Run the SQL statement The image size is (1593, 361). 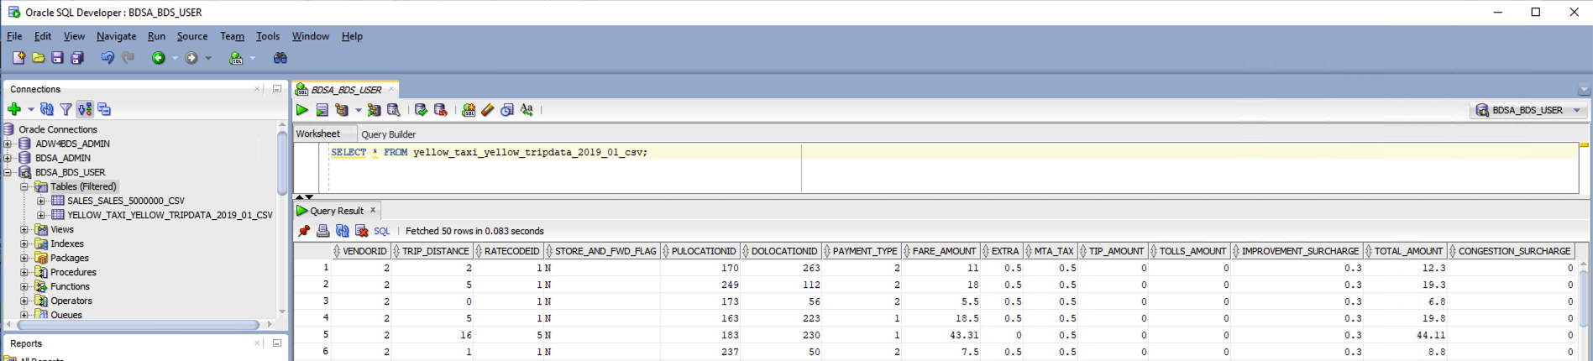point(302,110)
